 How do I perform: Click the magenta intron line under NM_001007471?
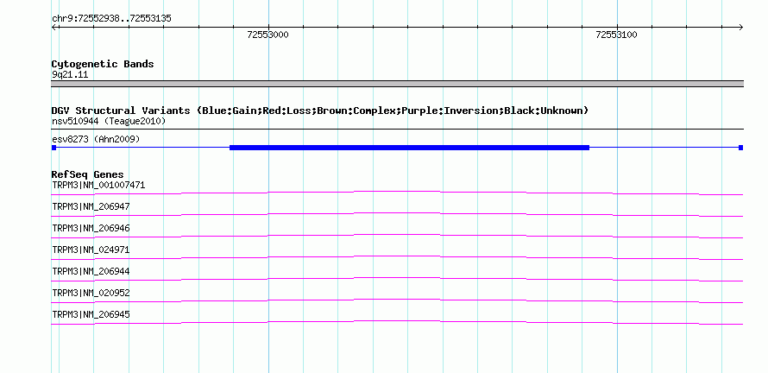[397, 191]
